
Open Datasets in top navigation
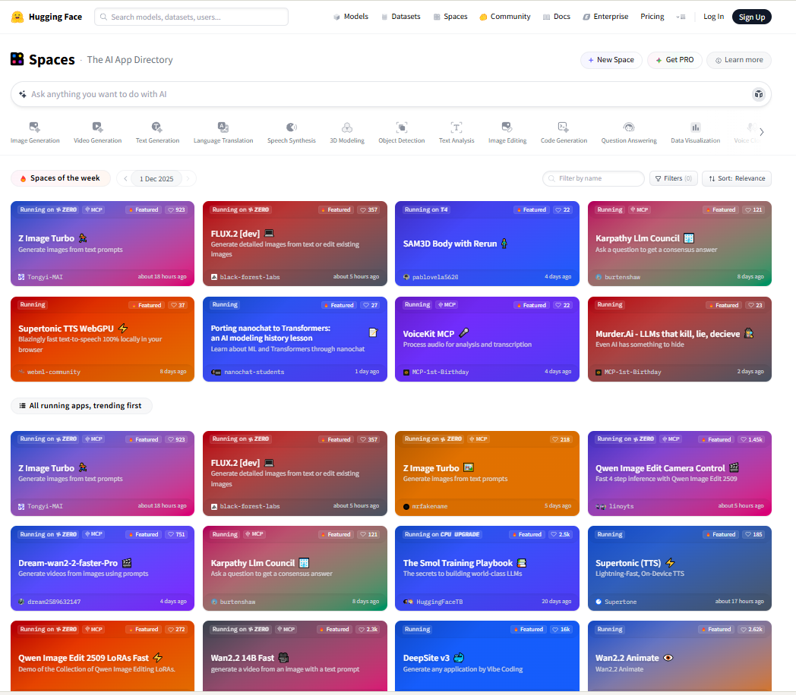pyautogui.click(x=401, y=17)
